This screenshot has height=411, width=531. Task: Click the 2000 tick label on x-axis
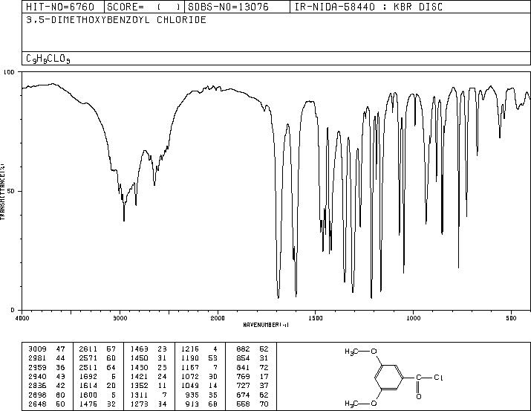[x=218, y=318]
